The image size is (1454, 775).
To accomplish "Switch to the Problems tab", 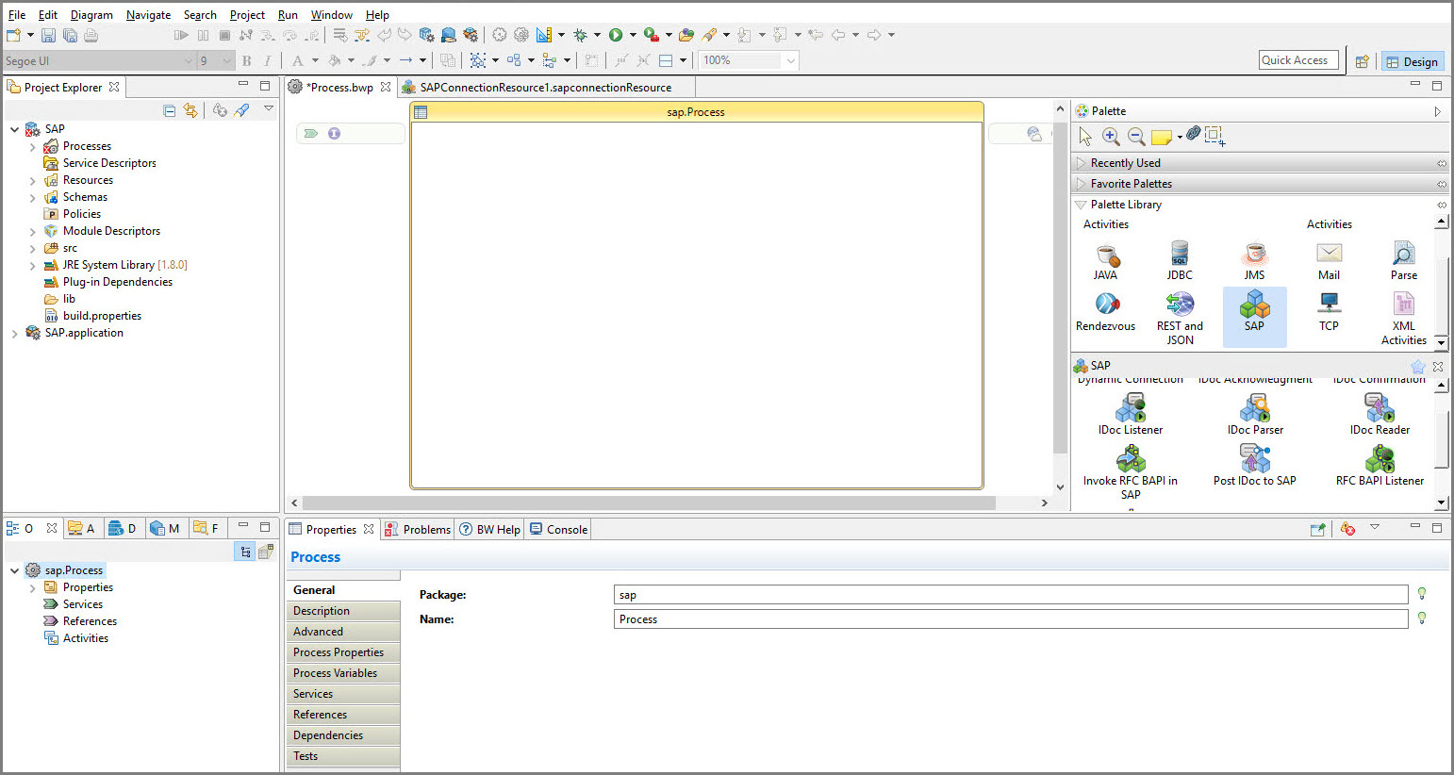I will 417,530.
